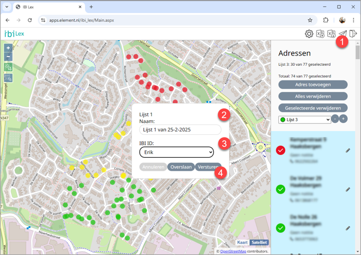Edit the third address with pencil icon

pyautogui.click(x=348, y=228)
